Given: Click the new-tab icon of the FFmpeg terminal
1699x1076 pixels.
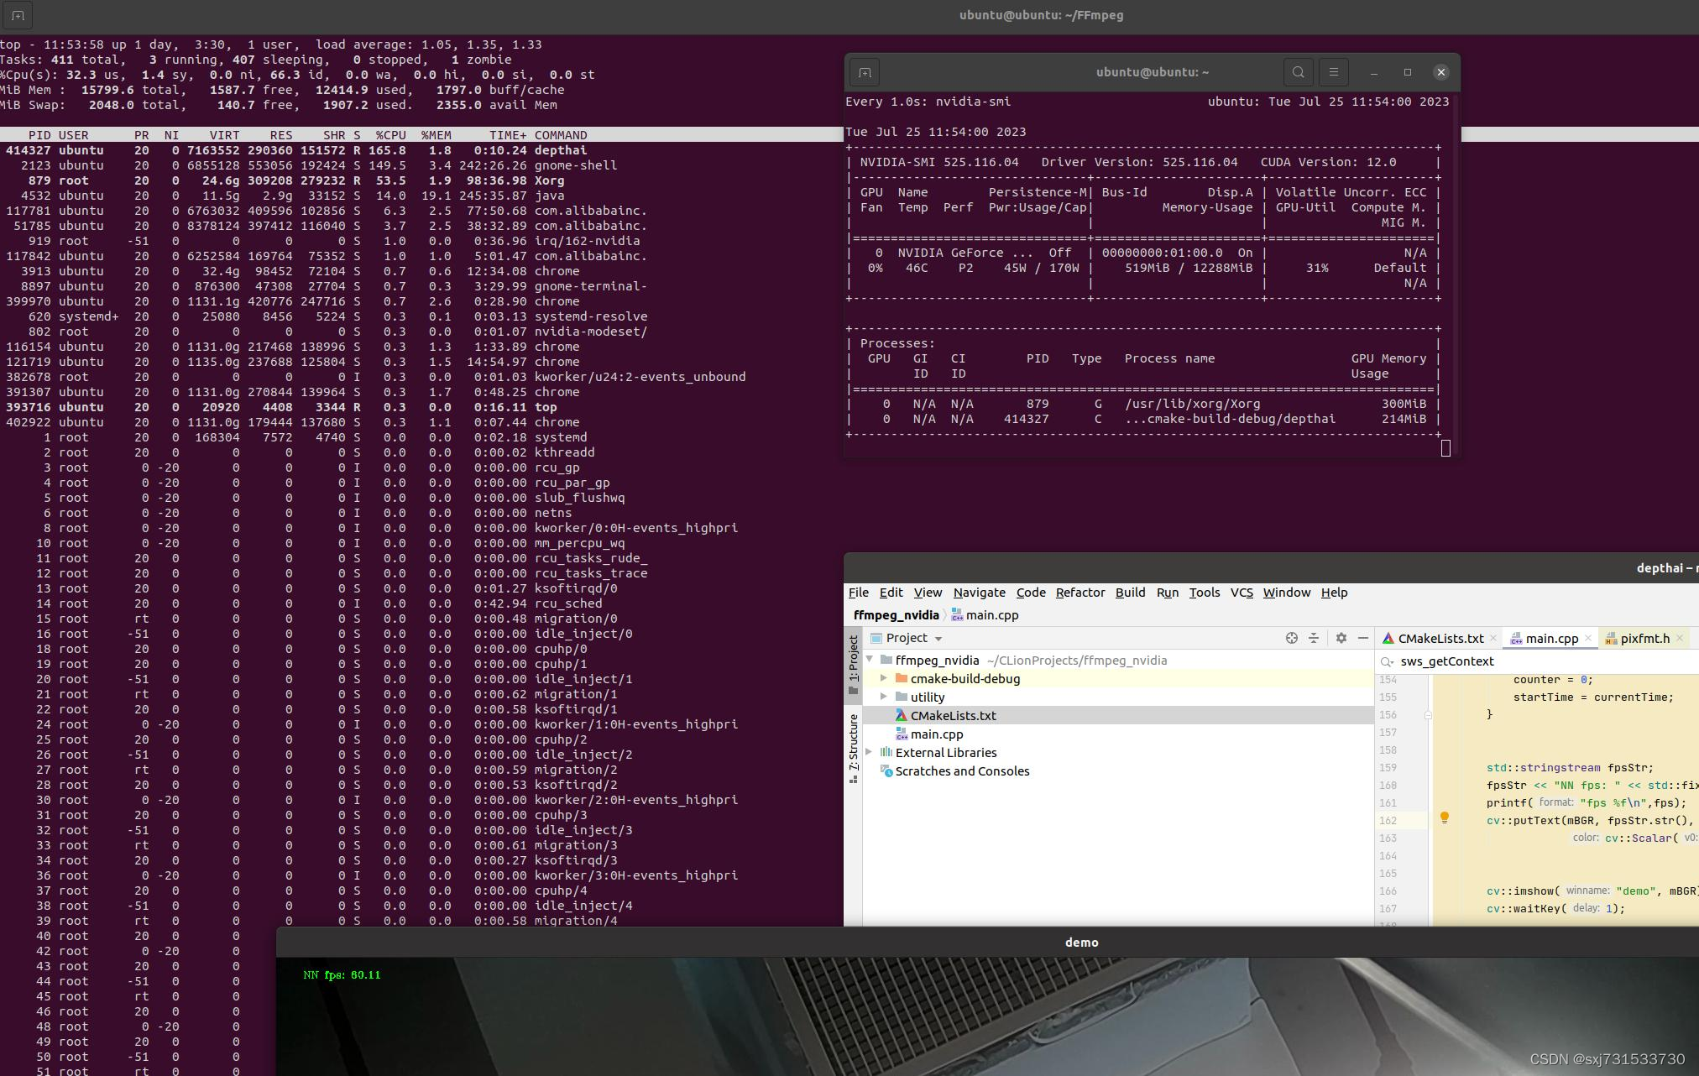Looking at the screenshot, I should pyautogui.click(x=18, y=15).
